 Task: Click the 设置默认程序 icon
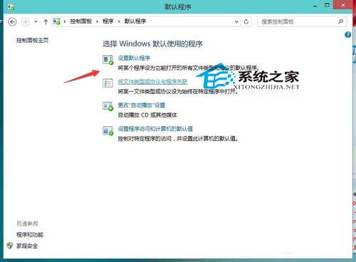pyautogui.click(x=108, y=60)
